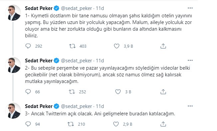Open Sedat Peker profile name on first tweet
This screenshot has height=131, width=217.
coord(39,8)
